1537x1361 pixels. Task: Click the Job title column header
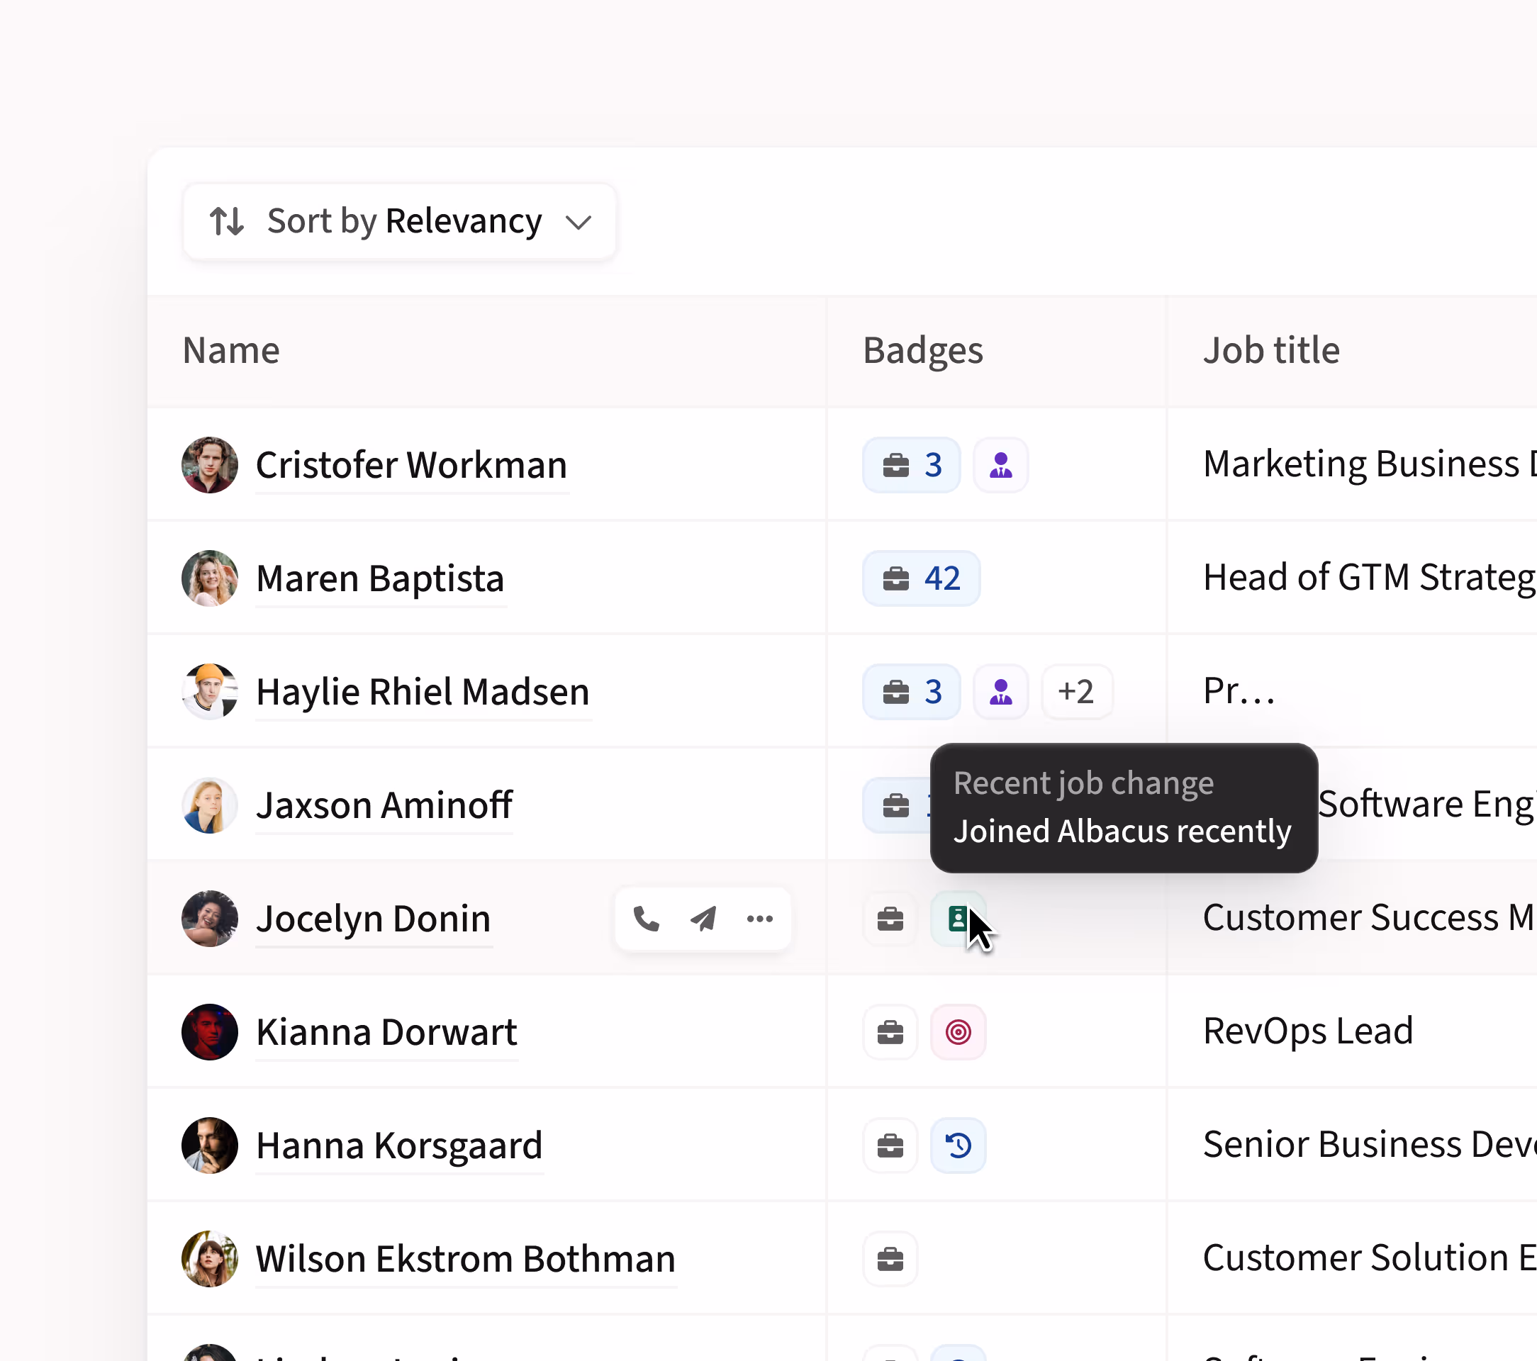1271,350
